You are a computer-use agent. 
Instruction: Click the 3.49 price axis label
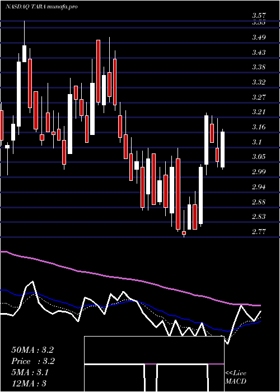click(x=259, y=38)
